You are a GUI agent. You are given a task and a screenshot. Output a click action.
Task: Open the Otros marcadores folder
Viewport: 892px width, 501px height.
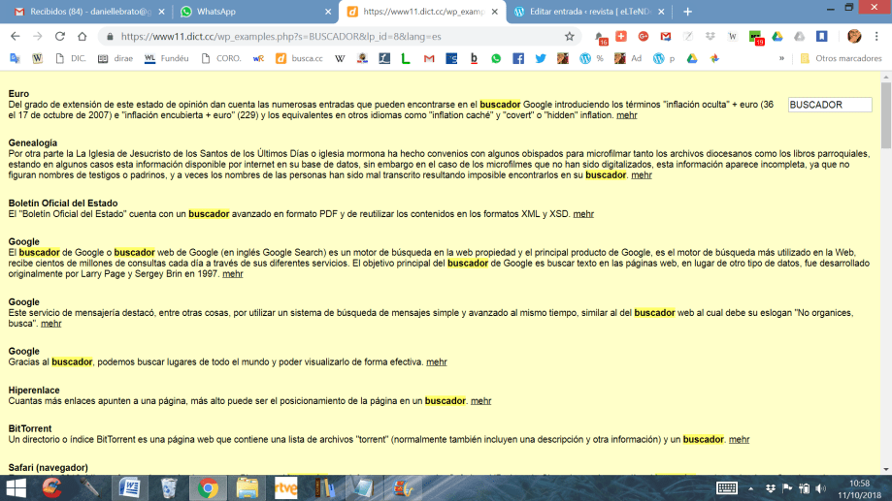tap(841, 58)
